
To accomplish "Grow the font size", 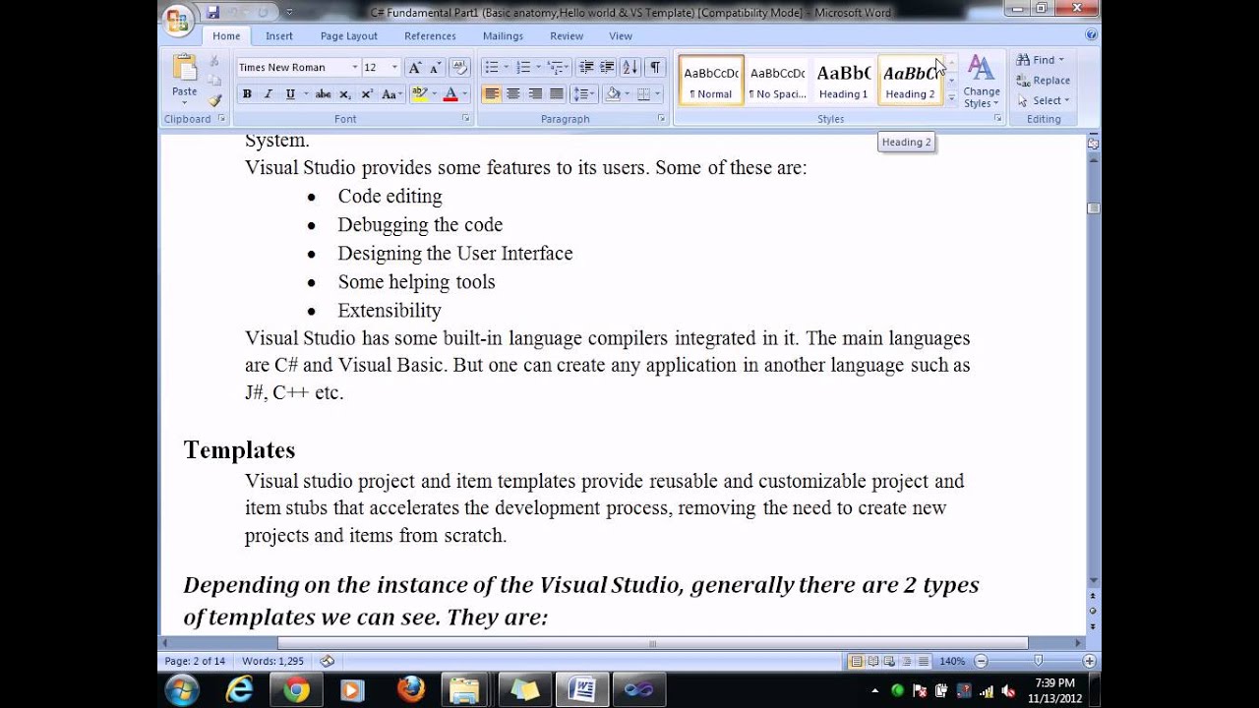I will [414, 67].
